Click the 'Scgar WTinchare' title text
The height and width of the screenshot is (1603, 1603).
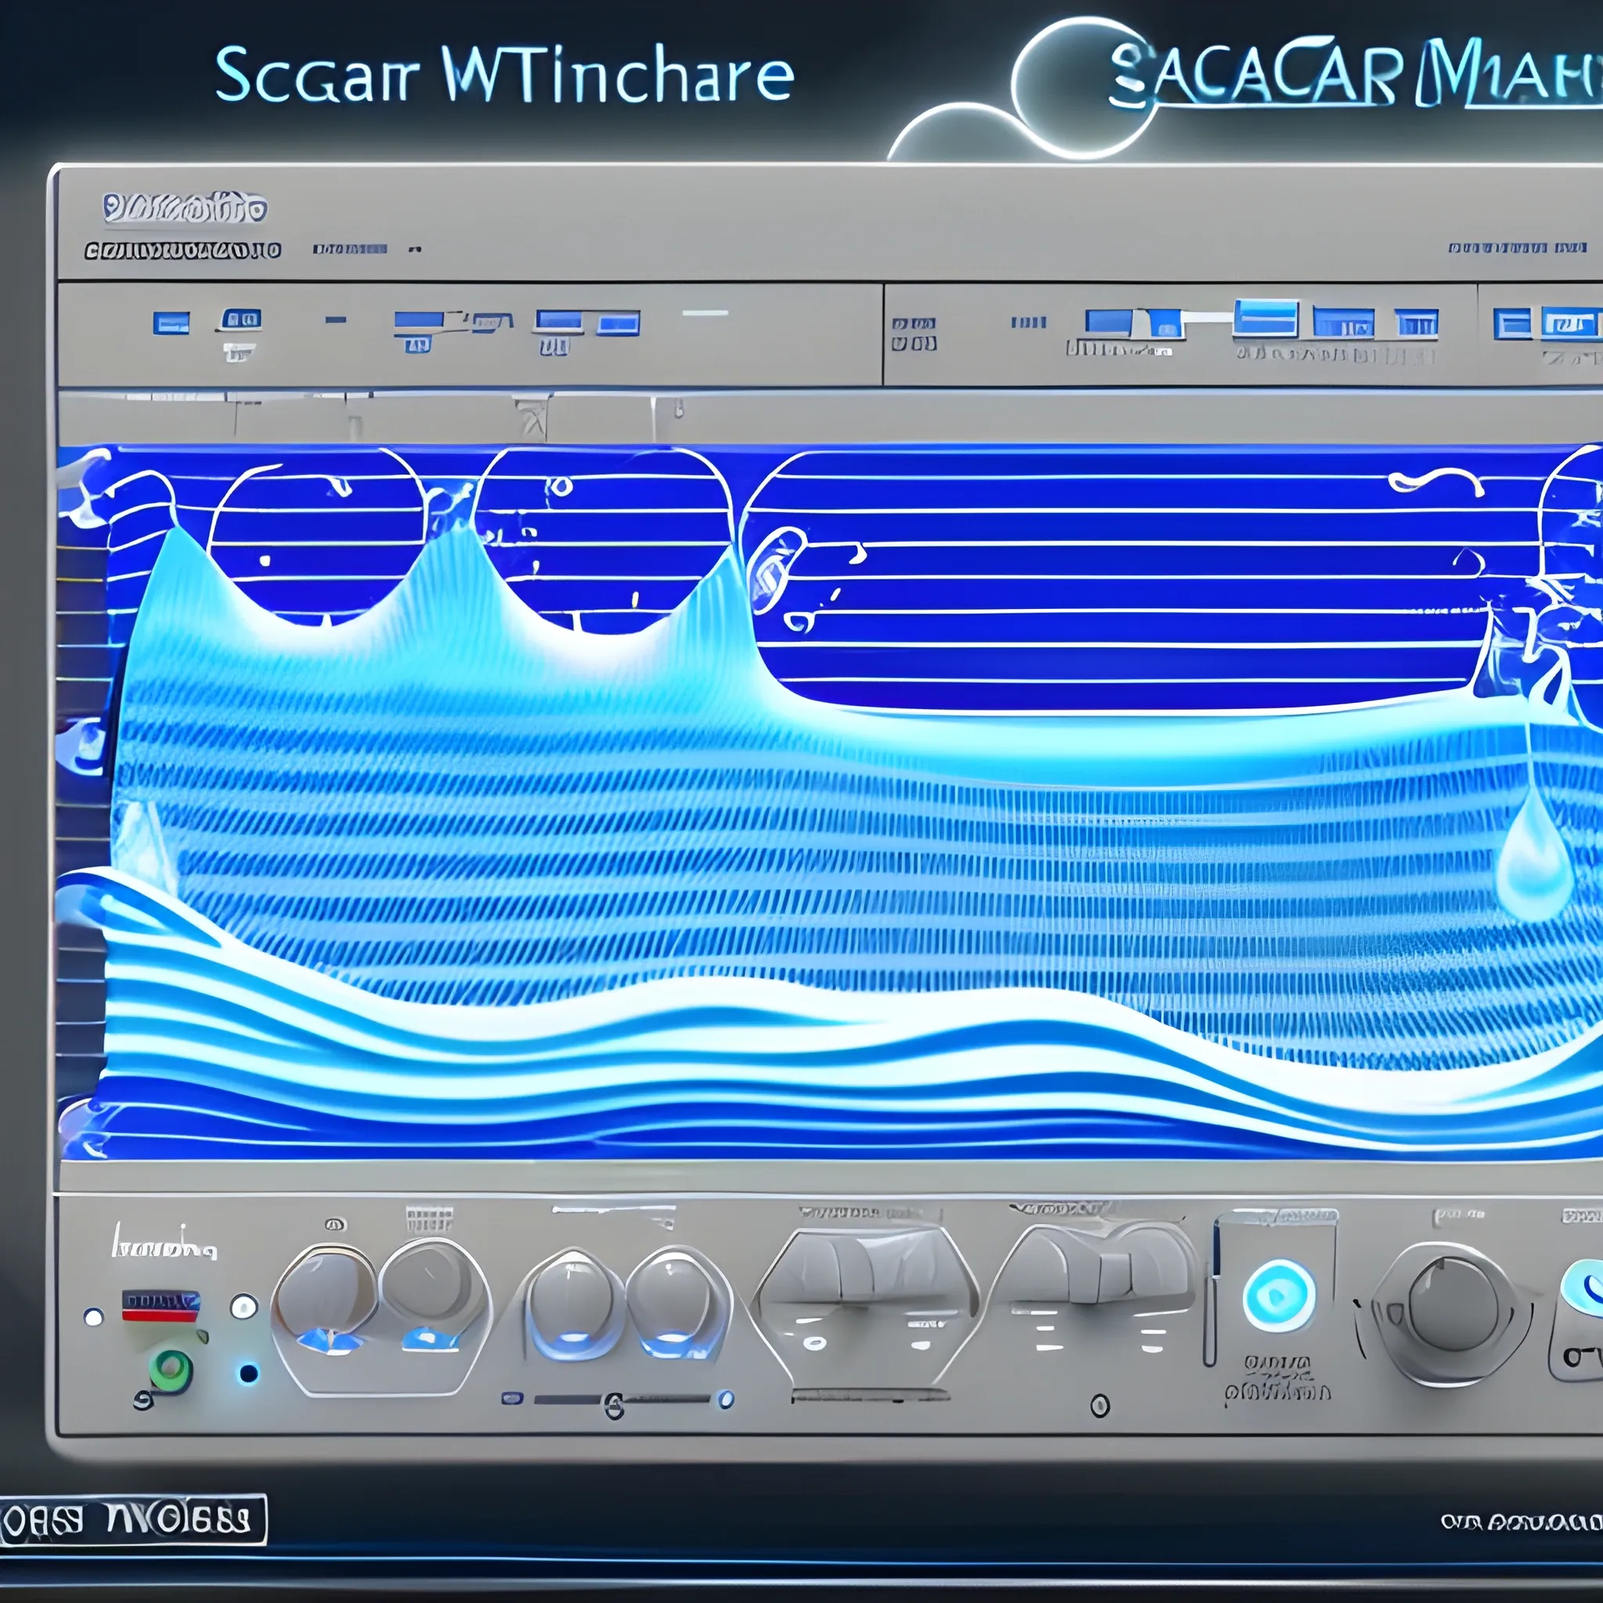point(505,75)
